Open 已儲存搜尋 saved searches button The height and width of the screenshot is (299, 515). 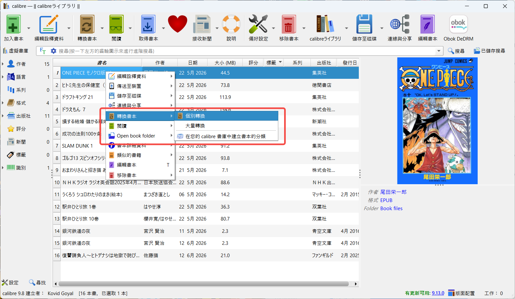(489, 51)
